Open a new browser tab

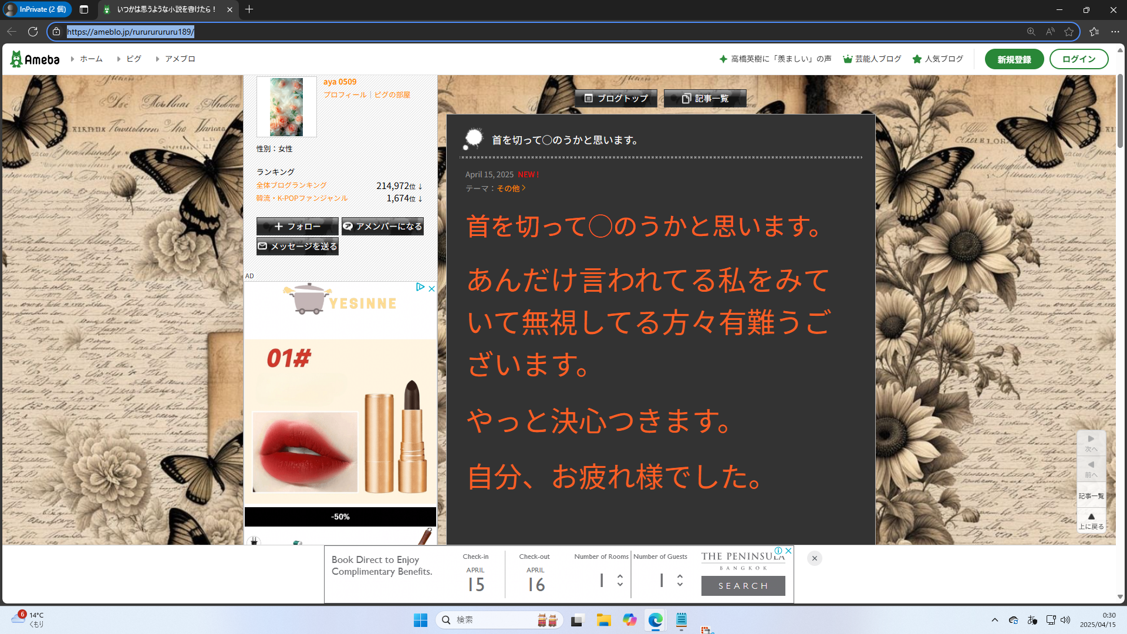click(249, 9)
